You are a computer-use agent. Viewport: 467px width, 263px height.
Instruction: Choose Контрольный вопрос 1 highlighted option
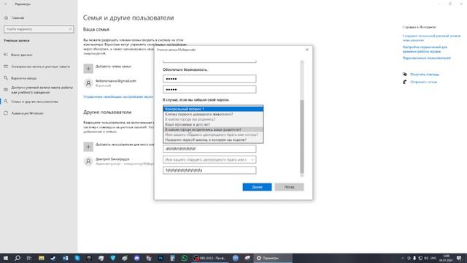click(213, 109)
